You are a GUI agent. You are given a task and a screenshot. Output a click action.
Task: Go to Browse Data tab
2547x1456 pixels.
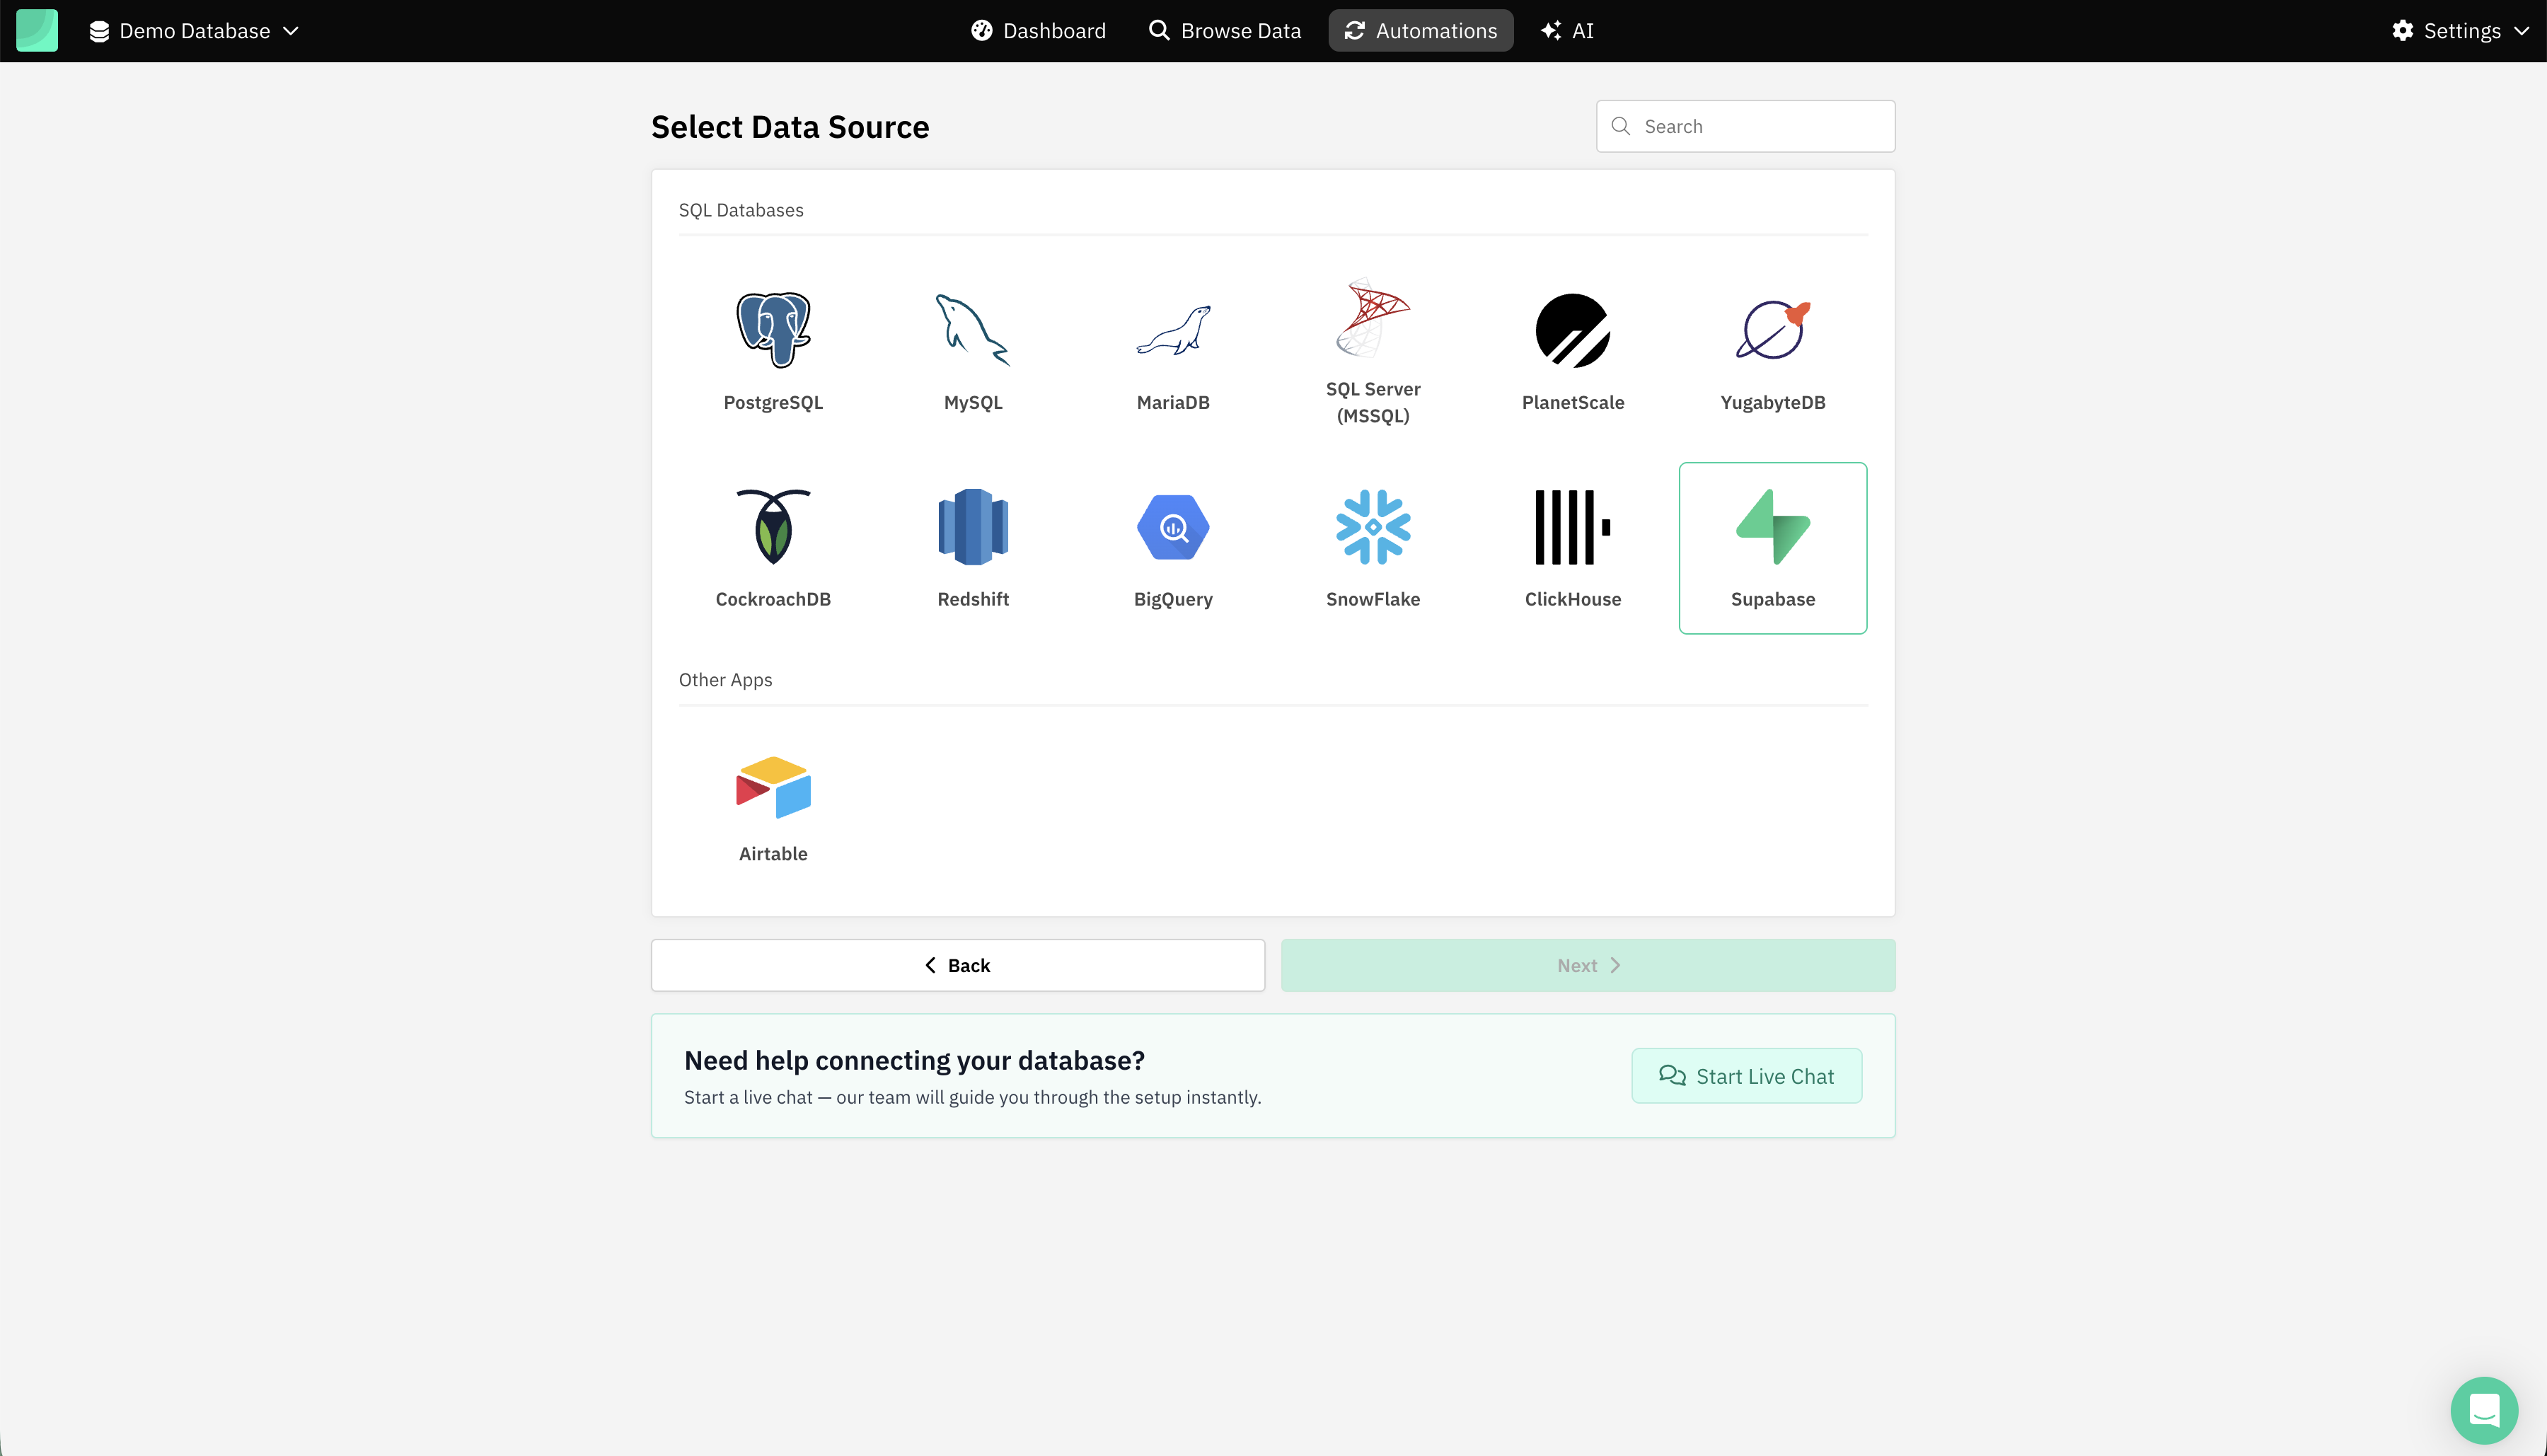[1225, 31]
